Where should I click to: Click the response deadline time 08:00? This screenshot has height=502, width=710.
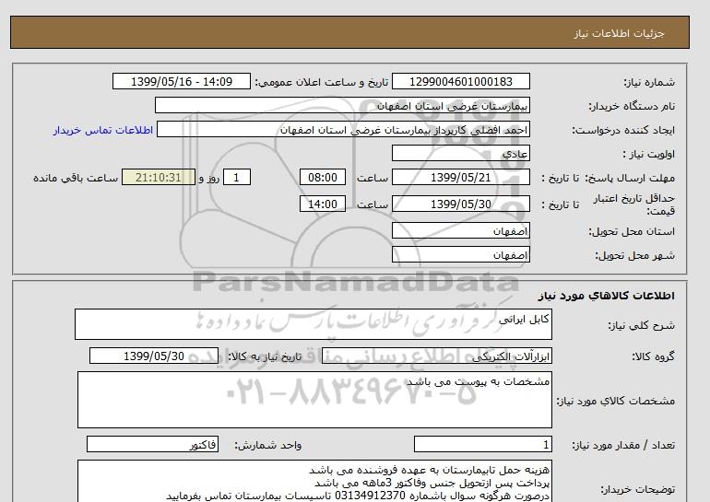click(323, 177)
